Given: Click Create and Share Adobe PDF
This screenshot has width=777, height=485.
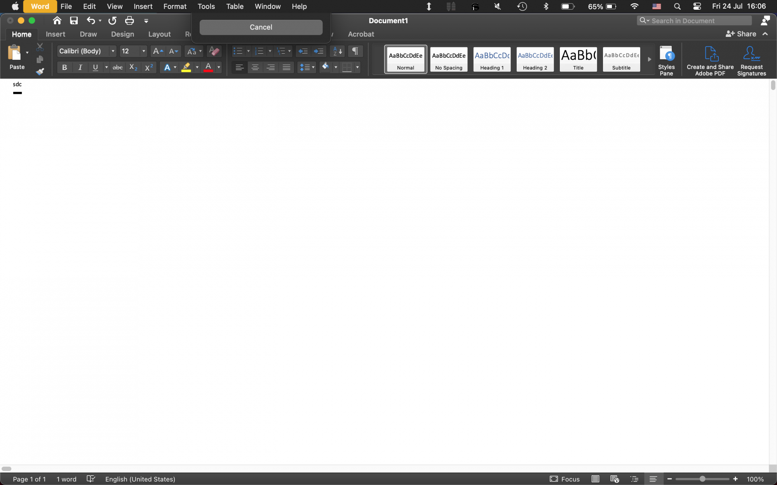Looking at the screenshot, I should (x=710, y=60).
